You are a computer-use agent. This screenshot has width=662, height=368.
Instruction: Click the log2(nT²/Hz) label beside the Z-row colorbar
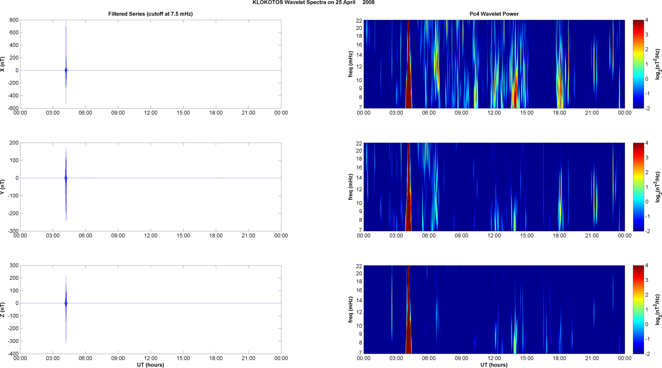[x=658, y=310]
